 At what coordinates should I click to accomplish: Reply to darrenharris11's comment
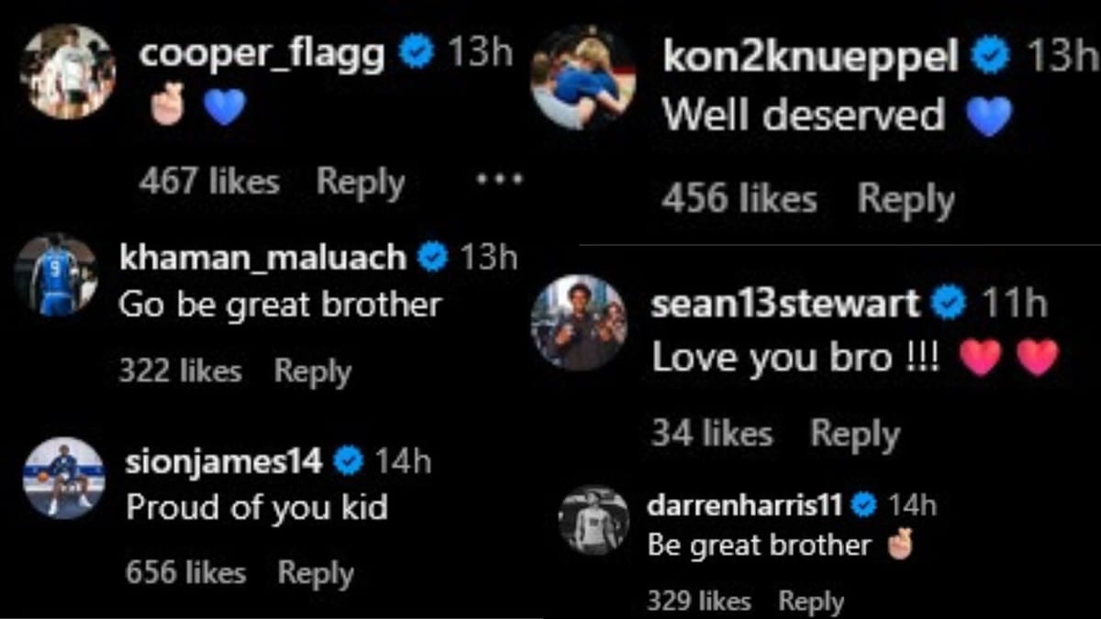pyautogui.click(x=810, y=601)
